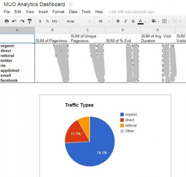The image size is (186, 177).
Task: Toggle strikethrough formatting
Action: pos(133,21)
